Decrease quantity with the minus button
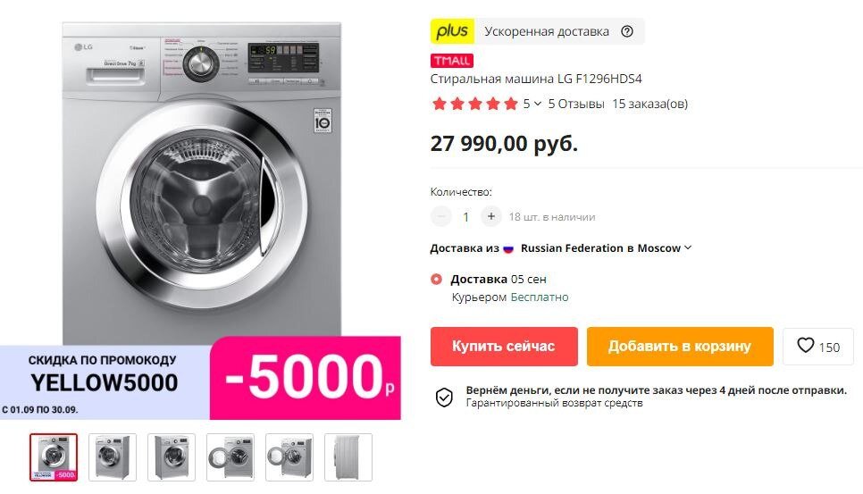863x494 pixels. pos(440,217)
